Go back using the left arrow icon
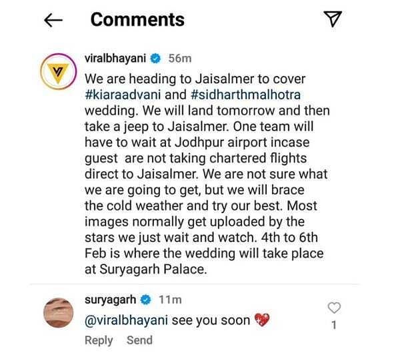Image resolution: width=400 pixels, height=353 pixels. pos(53,20)
